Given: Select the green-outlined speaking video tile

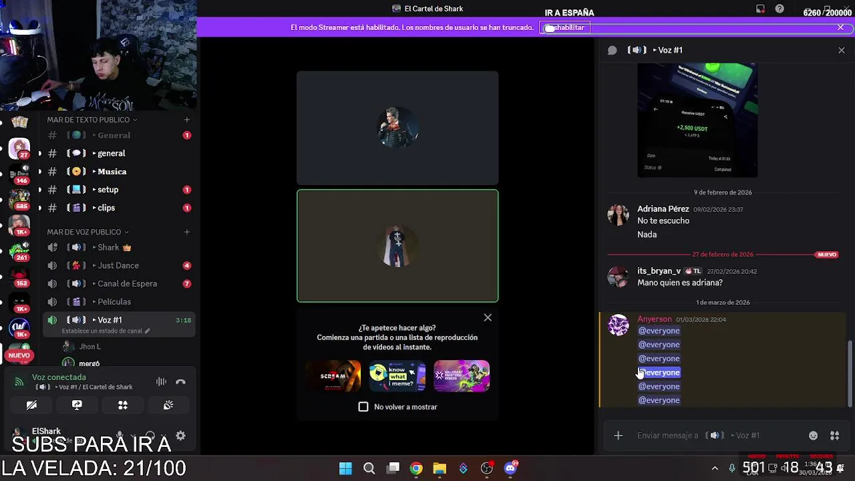Looking at the screenshot, I should (x=397, y=246).
